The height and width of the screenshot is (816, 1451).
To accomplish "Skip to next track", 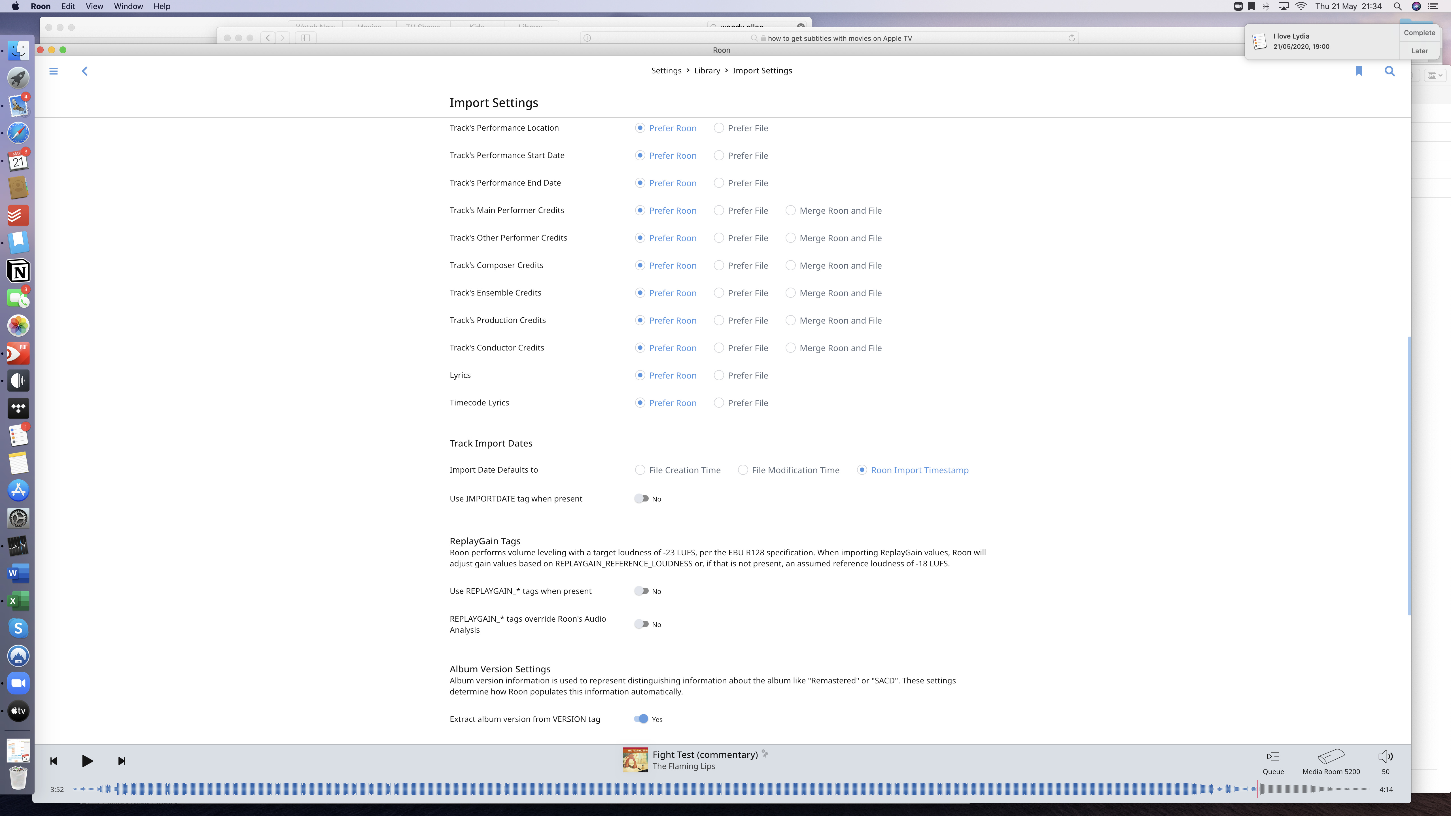I will coord(122,761).
